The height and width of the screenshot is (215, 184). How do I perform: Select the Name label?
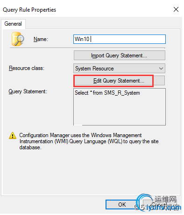pyautogui.click(x=41, y=39)
